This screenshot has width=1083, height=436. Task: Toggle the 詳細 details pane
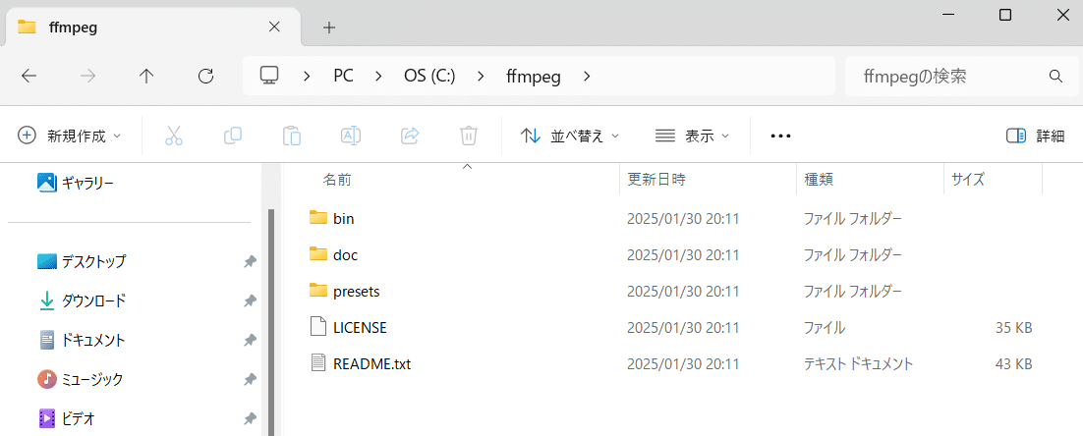click(x=1036, y=136)
